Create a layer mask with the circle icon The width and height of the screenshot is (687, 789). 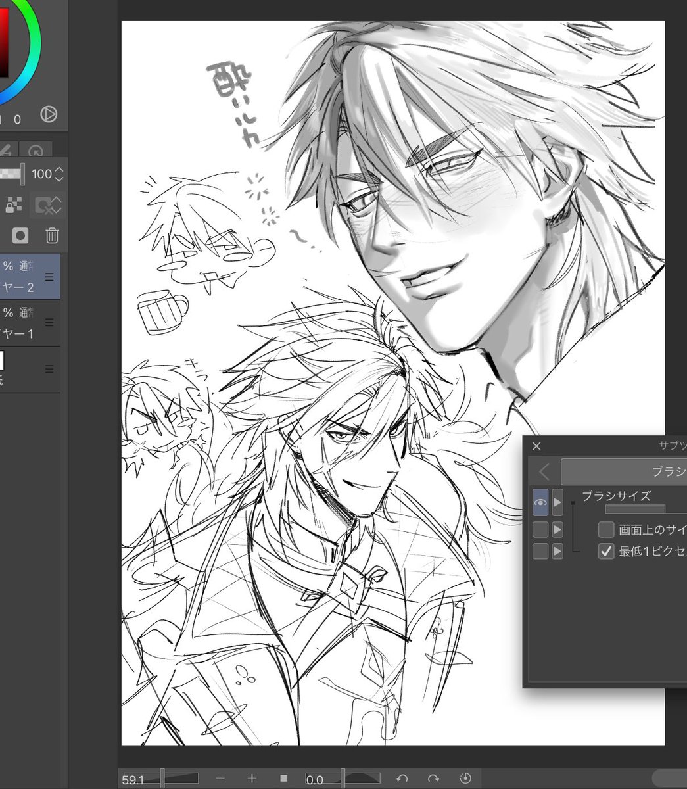(x=21, y=235)
